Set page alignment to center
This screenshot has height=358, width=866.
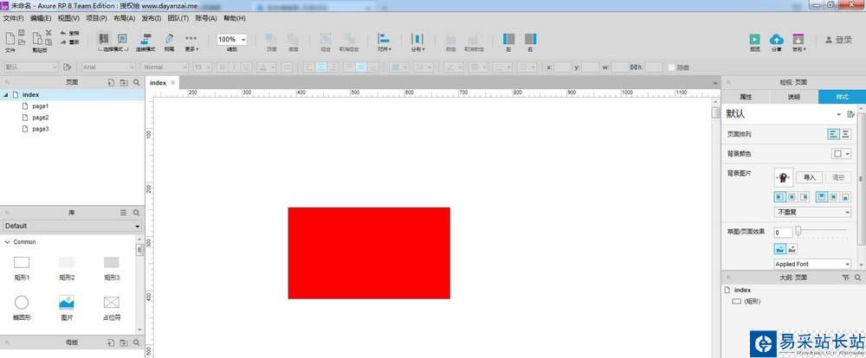click(x=845, y=134)
